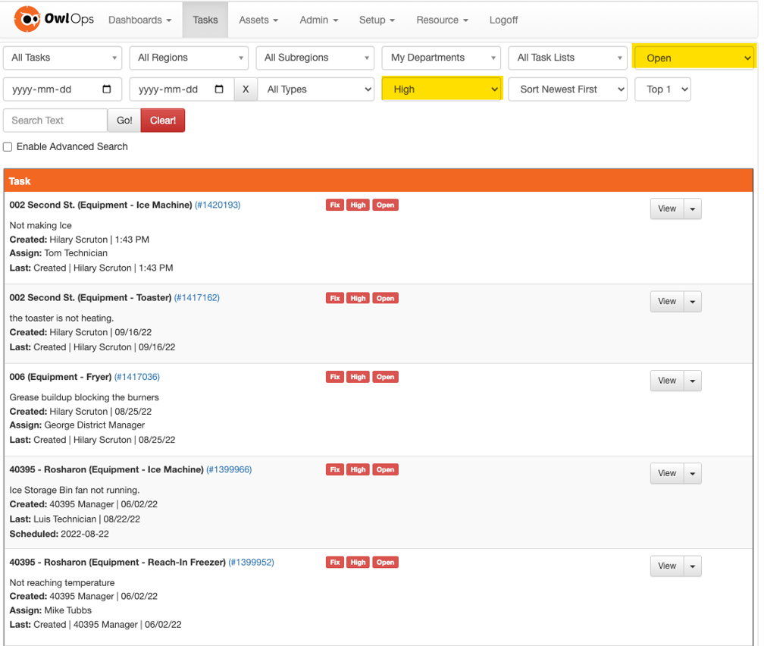The height and width of the screenshot is (646, 764).
Task: Select the Tasks tab in navbar
Action: point(205,20)
